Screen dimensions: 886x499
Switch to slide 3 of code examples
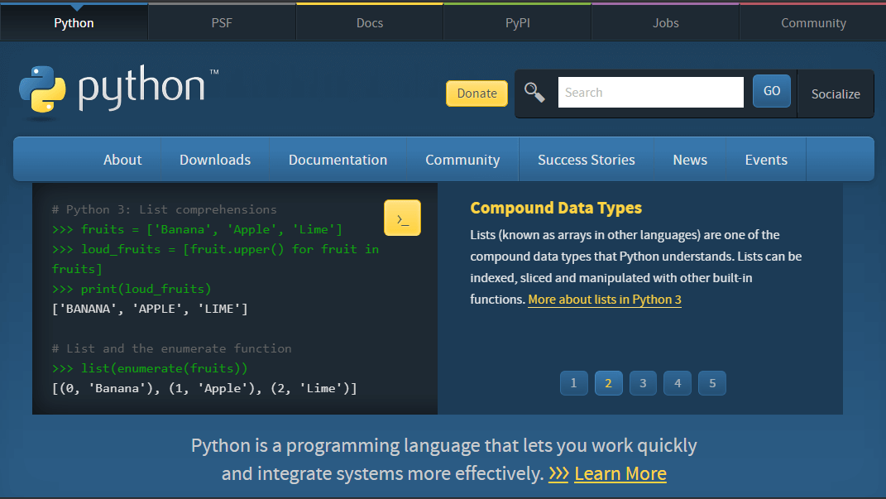pos(643,383)
